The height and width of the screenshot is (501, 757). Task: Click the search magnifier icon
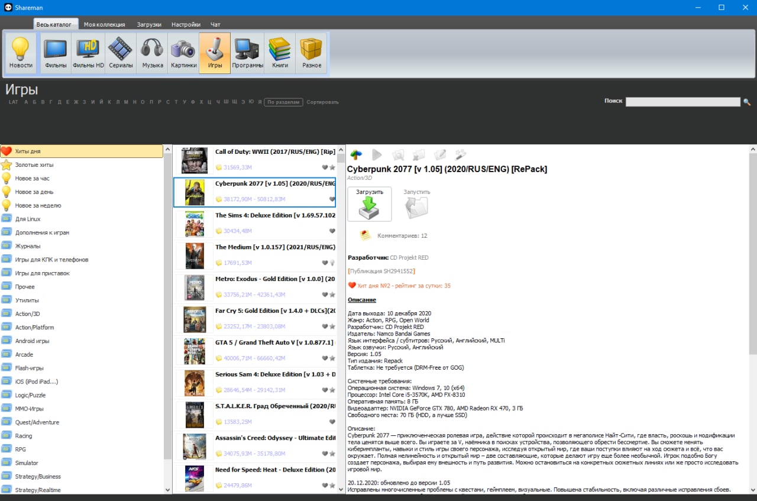[x=747, y=102]
